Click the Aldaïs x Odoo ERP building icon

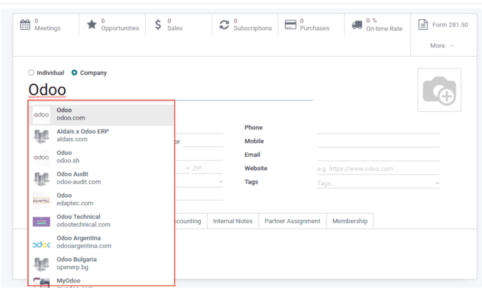click(41, 136)
